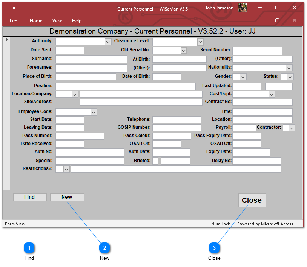Open the Help menu
Image resolution: width=307 pixels, height=267 pixels.
tap(77, 21)
